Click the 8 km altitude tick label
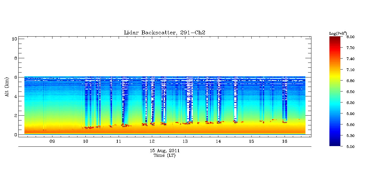366x183 pixels. click(x=15, y=58)
